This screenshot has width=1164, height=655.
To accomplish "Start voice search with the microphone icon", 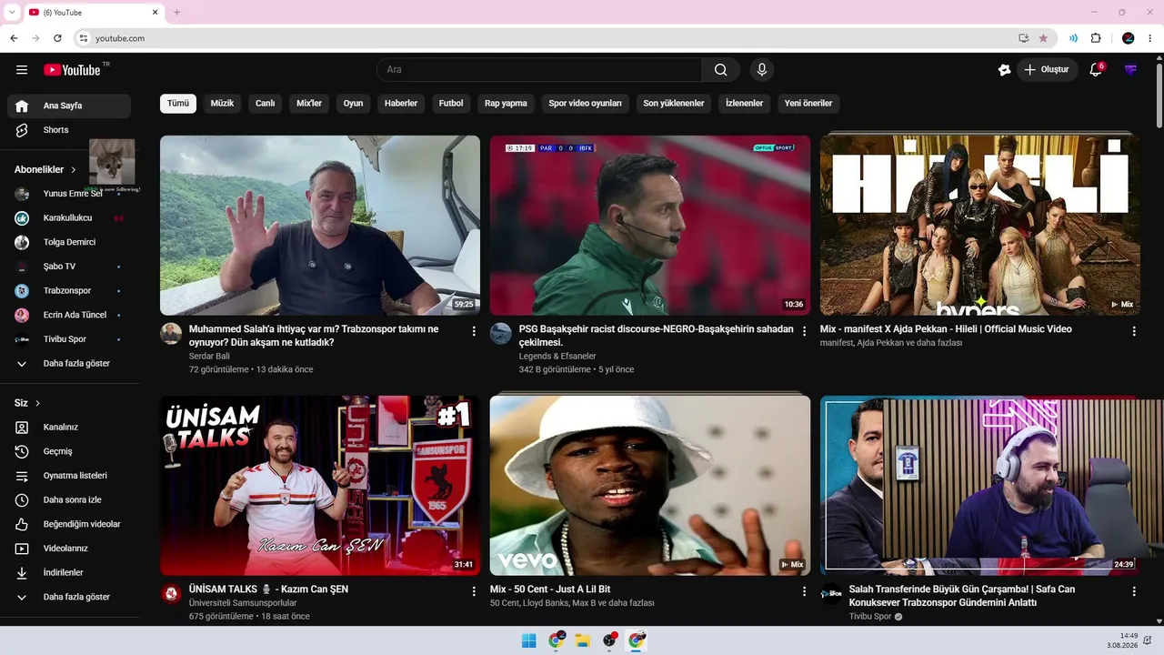I will [x=762, y=70].
